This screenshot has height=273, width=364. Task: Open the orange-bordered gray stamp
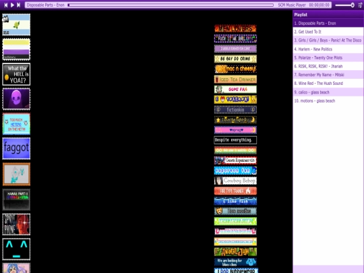coord(16,174)
